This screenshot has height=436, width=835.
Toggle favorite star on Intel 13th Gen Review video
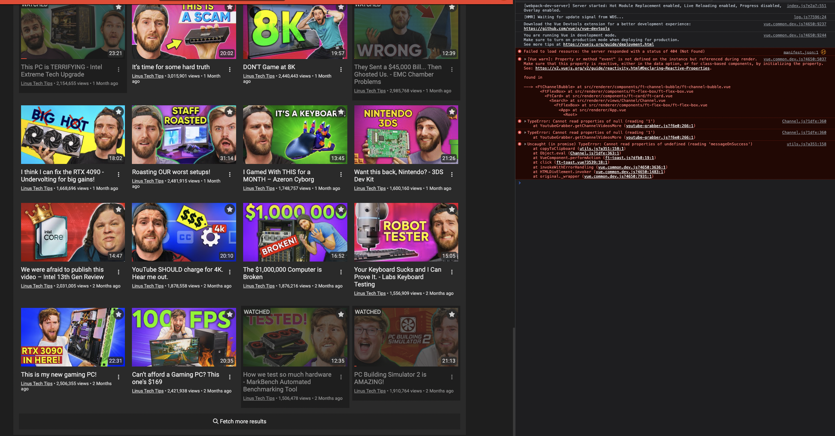(x=119, y=209)
